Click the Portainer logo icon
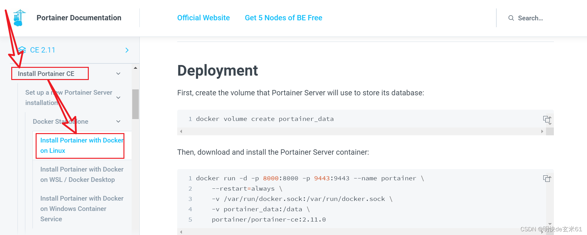587x235 pixels. pyautogui.click(x=19, y=18)
